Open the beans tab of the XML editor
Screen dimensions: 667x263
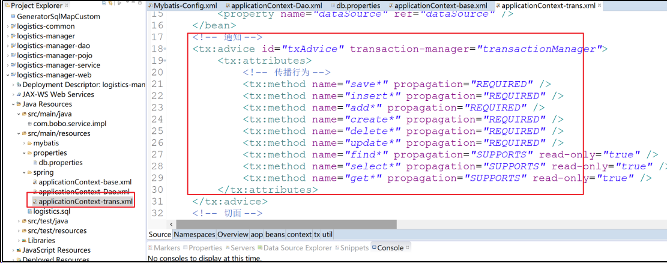[x=275, y=235]
